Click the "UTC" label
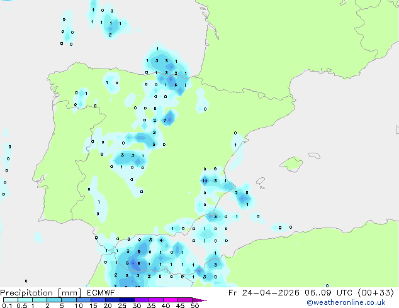 click(x=344, y=293)
